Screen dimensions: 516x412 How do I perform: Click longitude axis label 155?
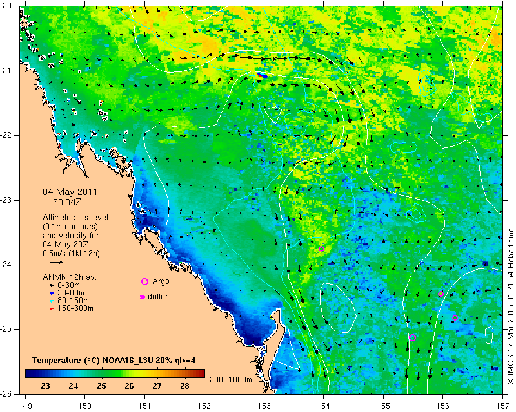point(383,406)
